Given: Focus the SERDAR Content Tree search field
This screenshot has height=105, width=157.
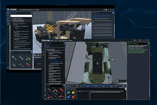Looking at the screenshot, I should click(21, 16).
